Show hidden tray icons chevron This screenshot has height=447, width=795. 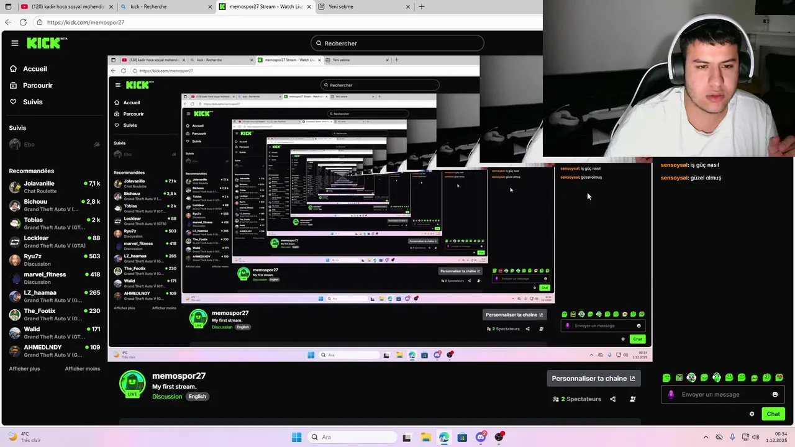point(706,437)
